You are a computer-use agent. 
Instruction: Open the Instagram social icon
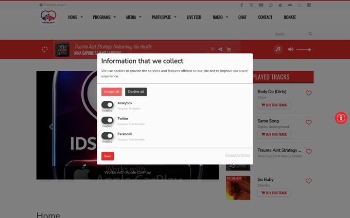(x=271, y=5)
